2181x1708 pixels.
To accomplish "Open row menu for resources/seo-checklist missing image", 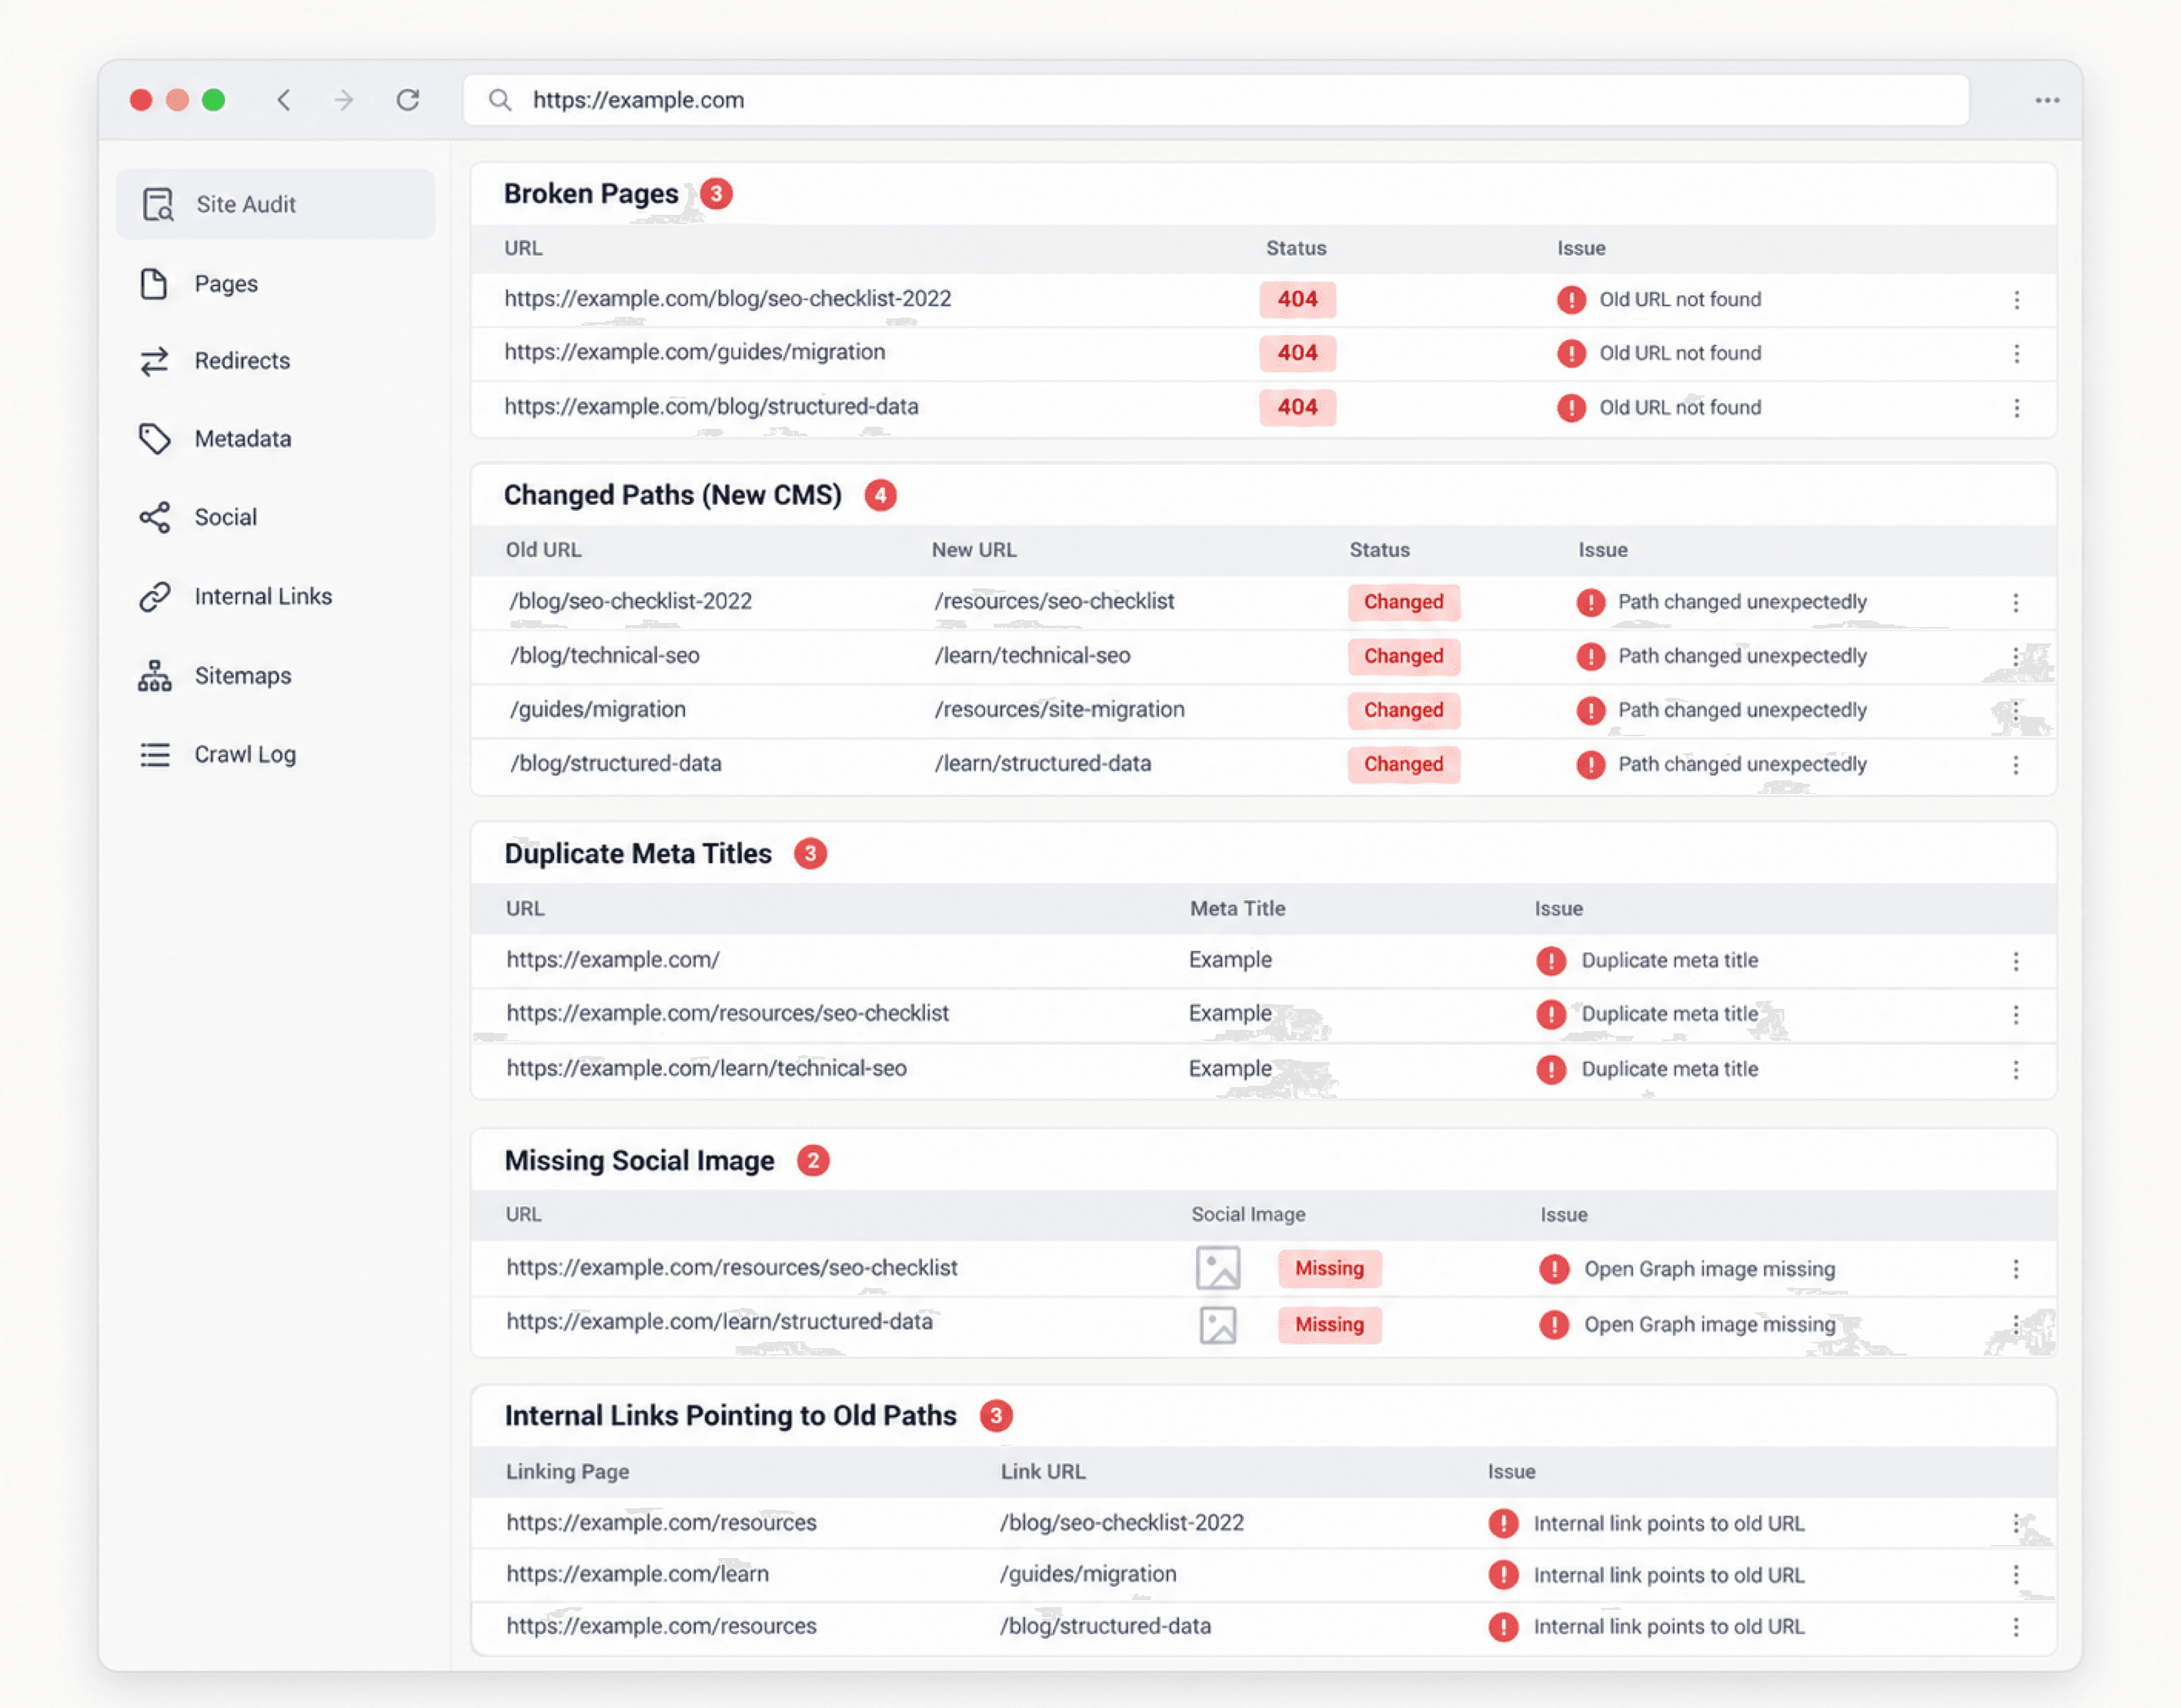I will 2016,1269.
